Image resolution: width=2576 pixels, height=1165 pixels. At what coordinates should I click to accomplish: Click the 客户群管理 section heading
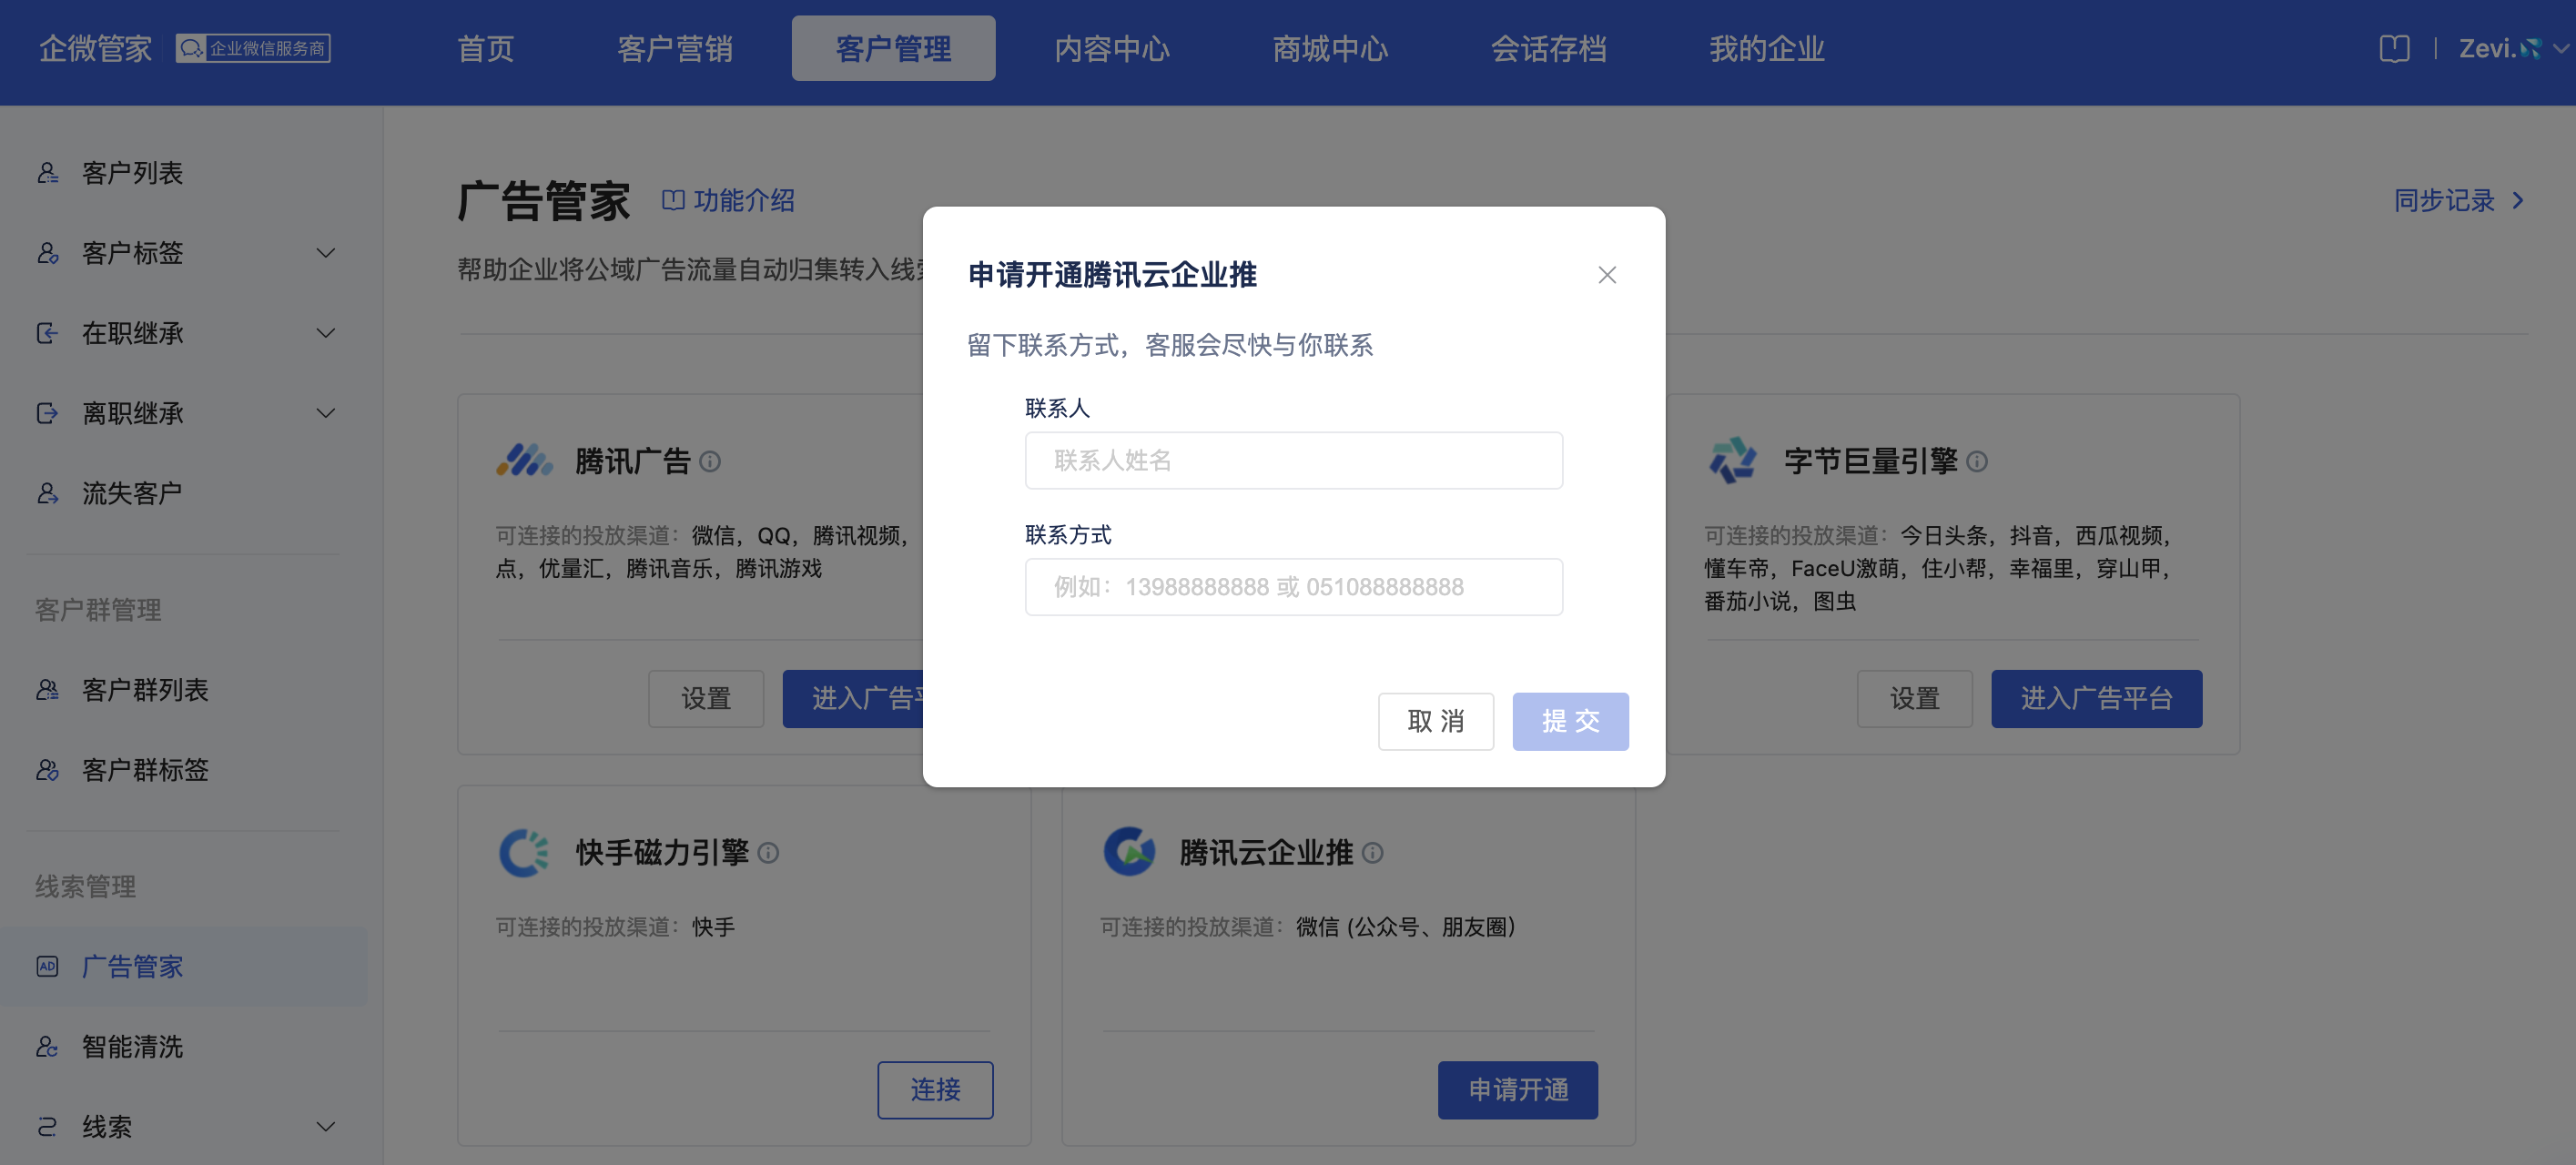click(x=98, y=610)
